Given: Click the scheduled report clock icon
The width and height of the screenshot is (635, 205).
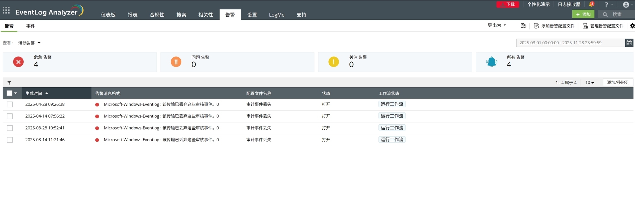Looking at the screenshot, I should pos(523,26).
